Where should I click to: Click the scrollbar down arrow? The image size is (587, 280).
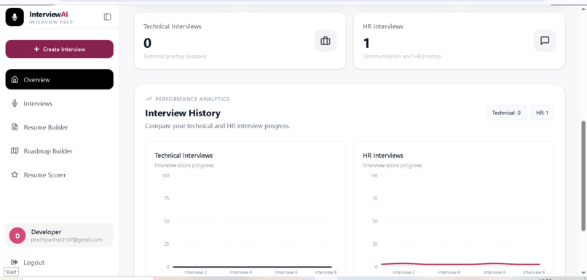pyautogui.click(x=583, y=273)
